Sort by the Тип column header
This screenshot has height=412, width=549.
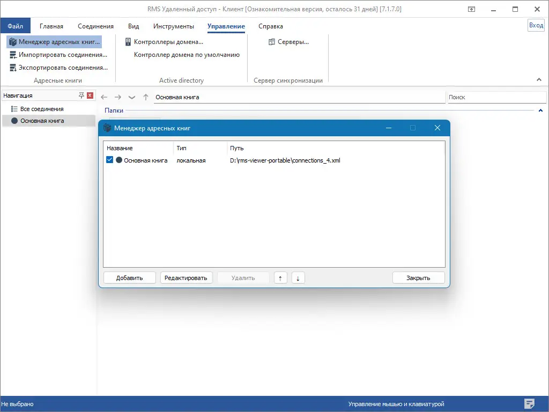pos(200,148)
